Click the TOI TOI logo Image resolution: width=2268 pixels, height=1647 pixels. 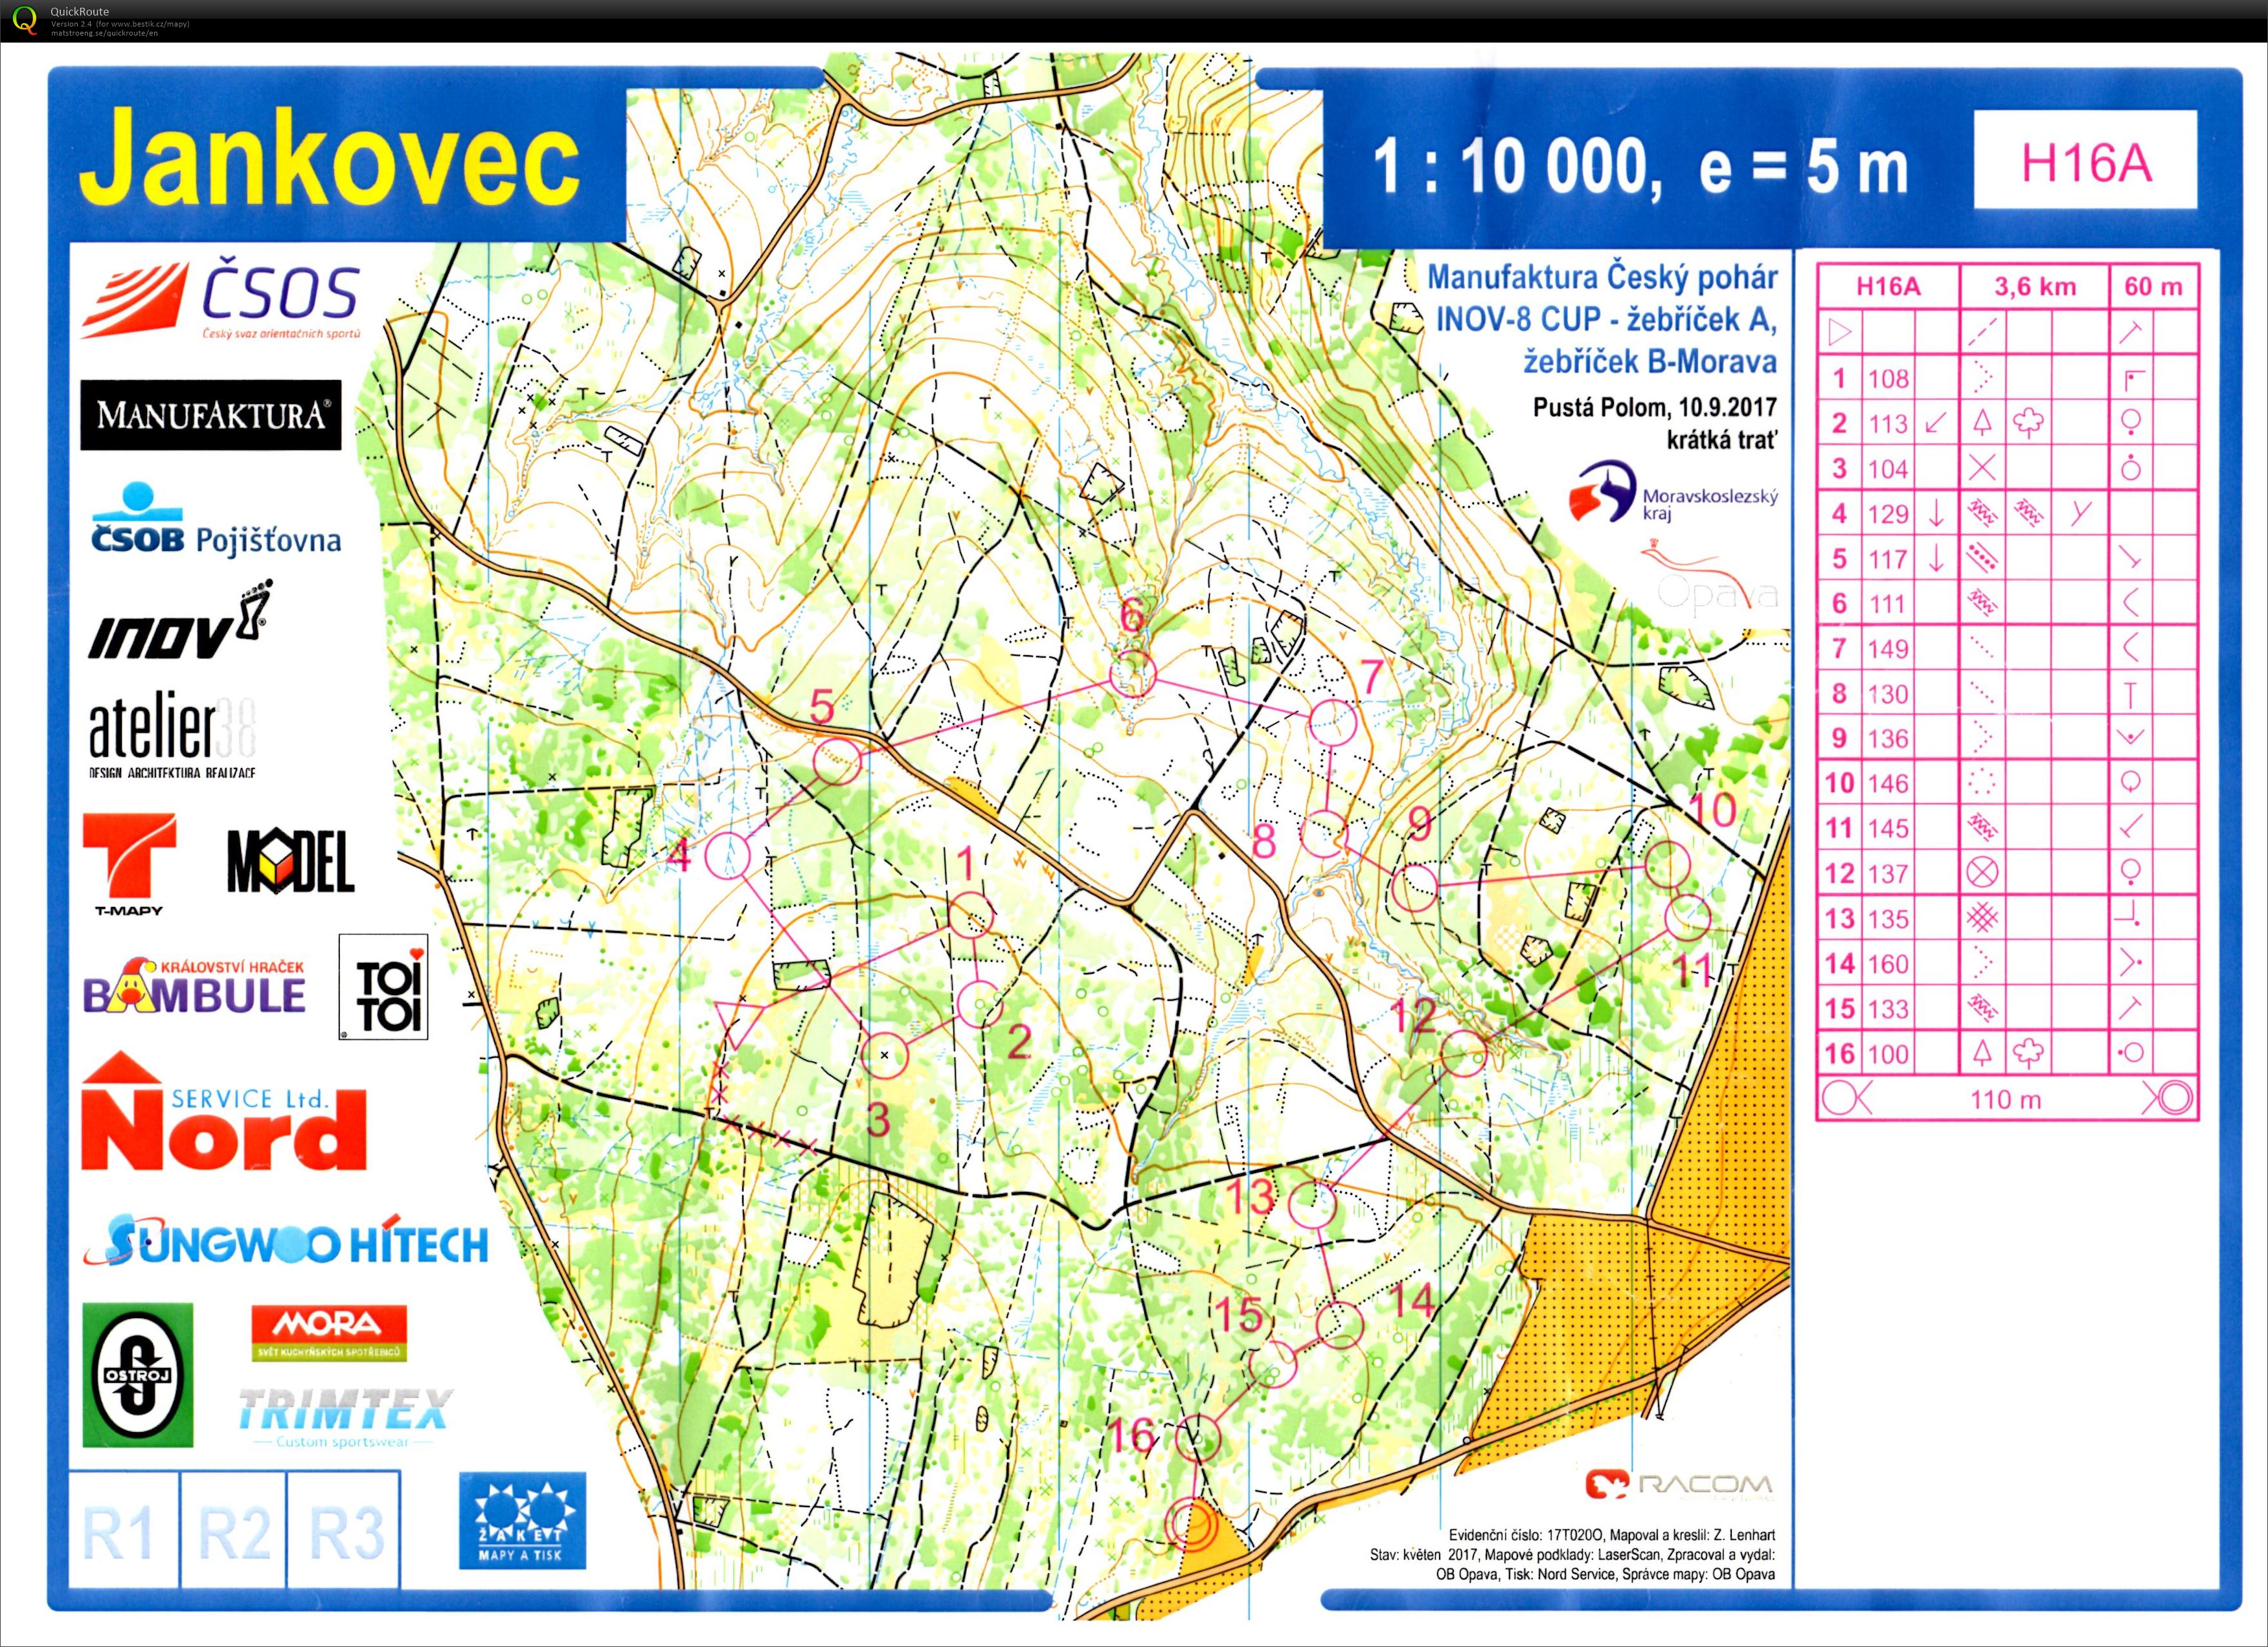point(383,987)
